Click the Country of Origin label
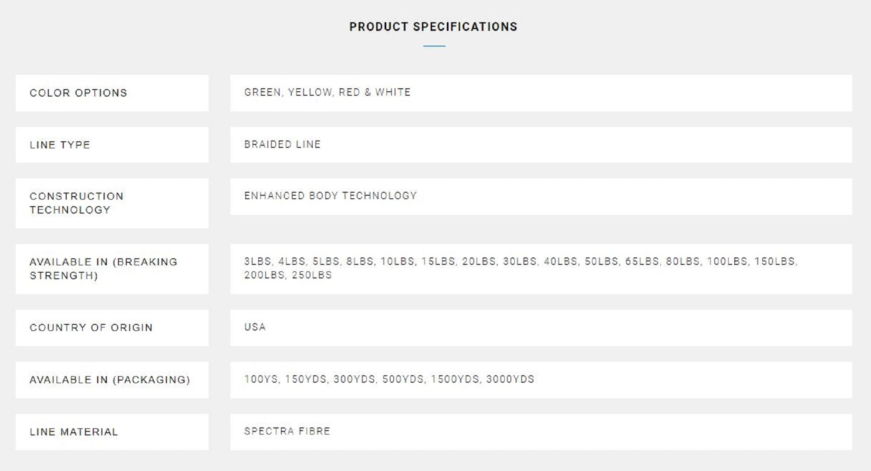Image resolution: width=871 pixels, height=471 pixels. [91, 327]
